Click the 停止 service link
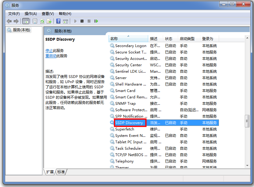The height and width of the screenshot is (187, 254). click(x=49, y=51)
